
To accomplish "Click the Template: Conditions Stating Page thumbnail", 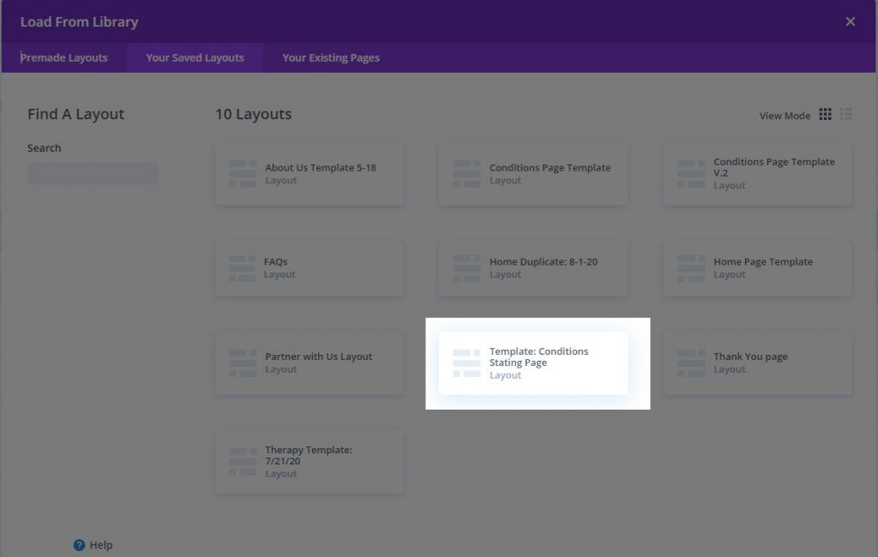I will pyautogui.click(x=466, y=362).
